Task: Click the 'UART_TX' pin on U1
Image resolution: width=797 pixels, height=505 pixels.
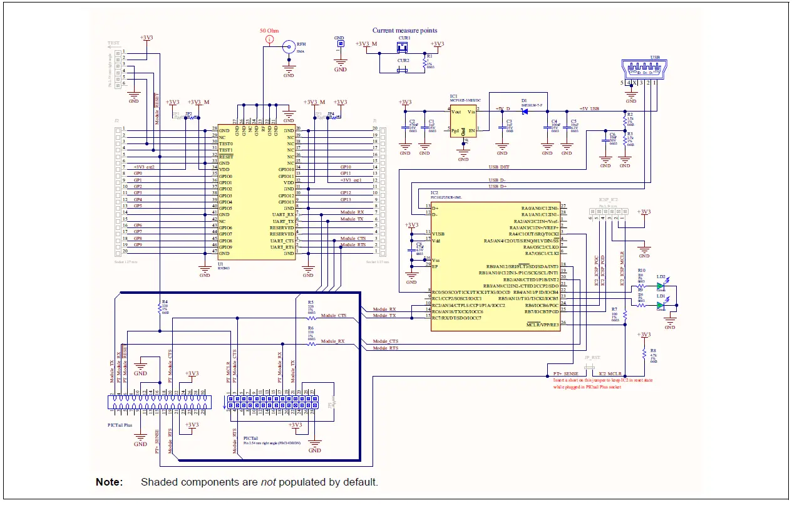Action: coord(283,222)
